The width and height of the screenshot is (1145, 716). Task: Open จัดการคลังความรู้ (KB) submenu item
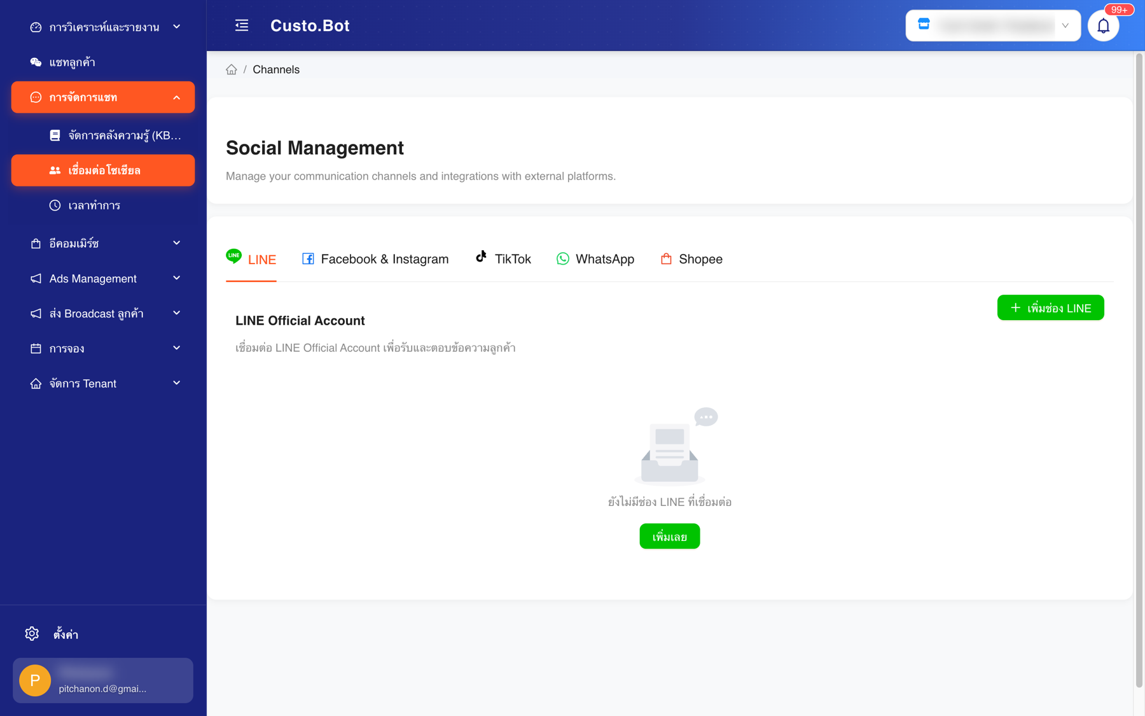(x=103, y=136)
